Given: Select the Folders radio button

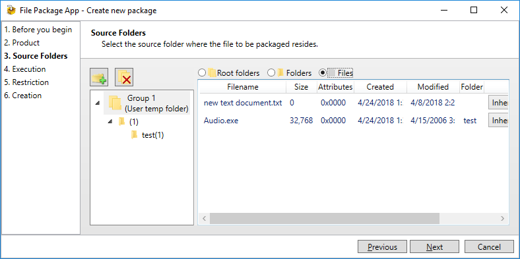Looking at the screenshot, I should (x=271, y=72).
